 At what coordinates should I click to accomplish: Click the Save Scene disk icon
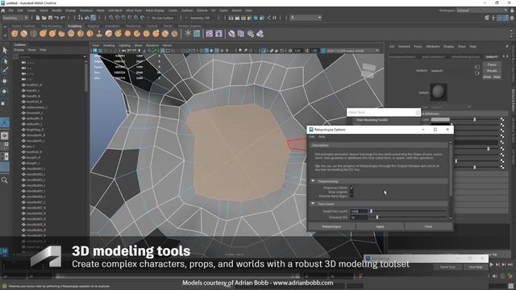coord(50,18)
